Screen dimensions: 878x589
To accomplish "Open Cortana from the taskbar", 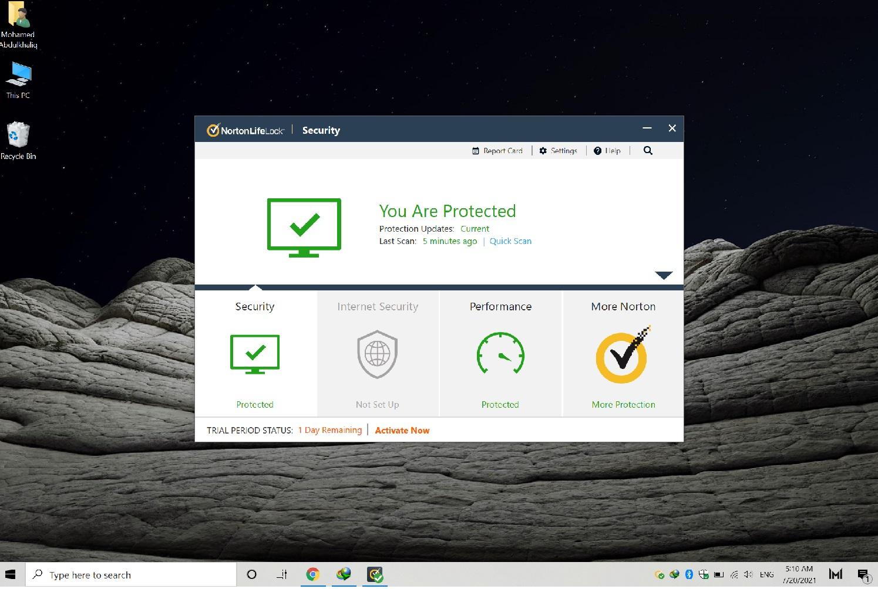I will (x=251, y=575).
